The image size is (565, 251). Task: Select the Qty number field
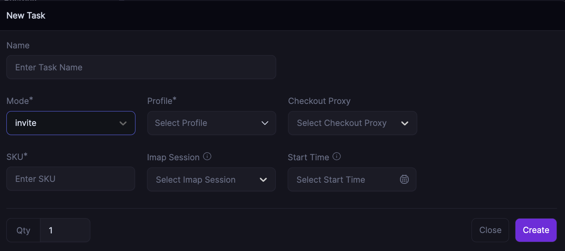coord(65,230)
